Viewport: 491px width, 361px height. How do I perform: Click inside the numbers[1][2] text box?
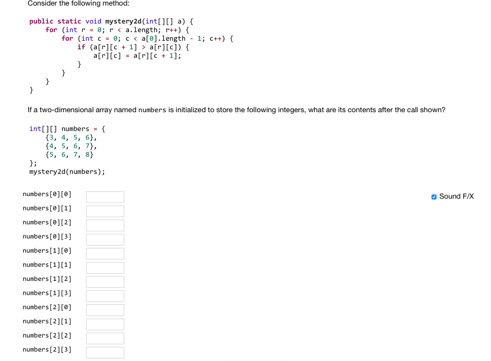[105, 281]
